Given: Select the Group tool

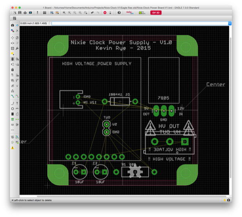Looking at the screenshot, I should (12, 48).
